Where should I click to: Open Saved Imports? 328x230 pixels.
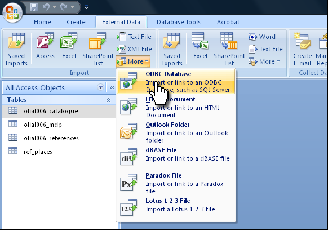16,49
